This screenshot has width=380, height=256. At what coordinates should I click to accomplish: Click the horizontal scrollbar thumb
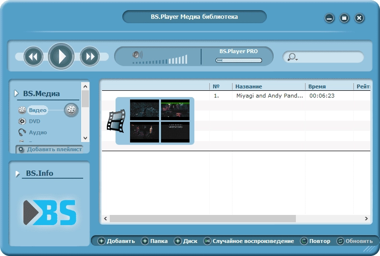[203, 218]
